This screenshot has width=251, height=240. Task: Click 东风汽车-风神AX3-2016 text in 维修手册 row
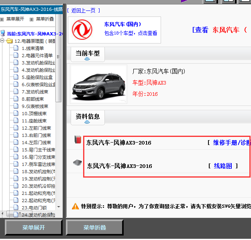pos(118,143)
